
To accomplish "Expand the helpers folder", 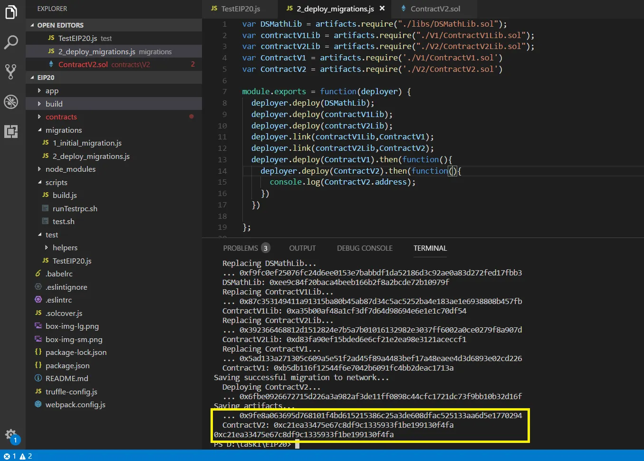I will click(x=47, y=247).
